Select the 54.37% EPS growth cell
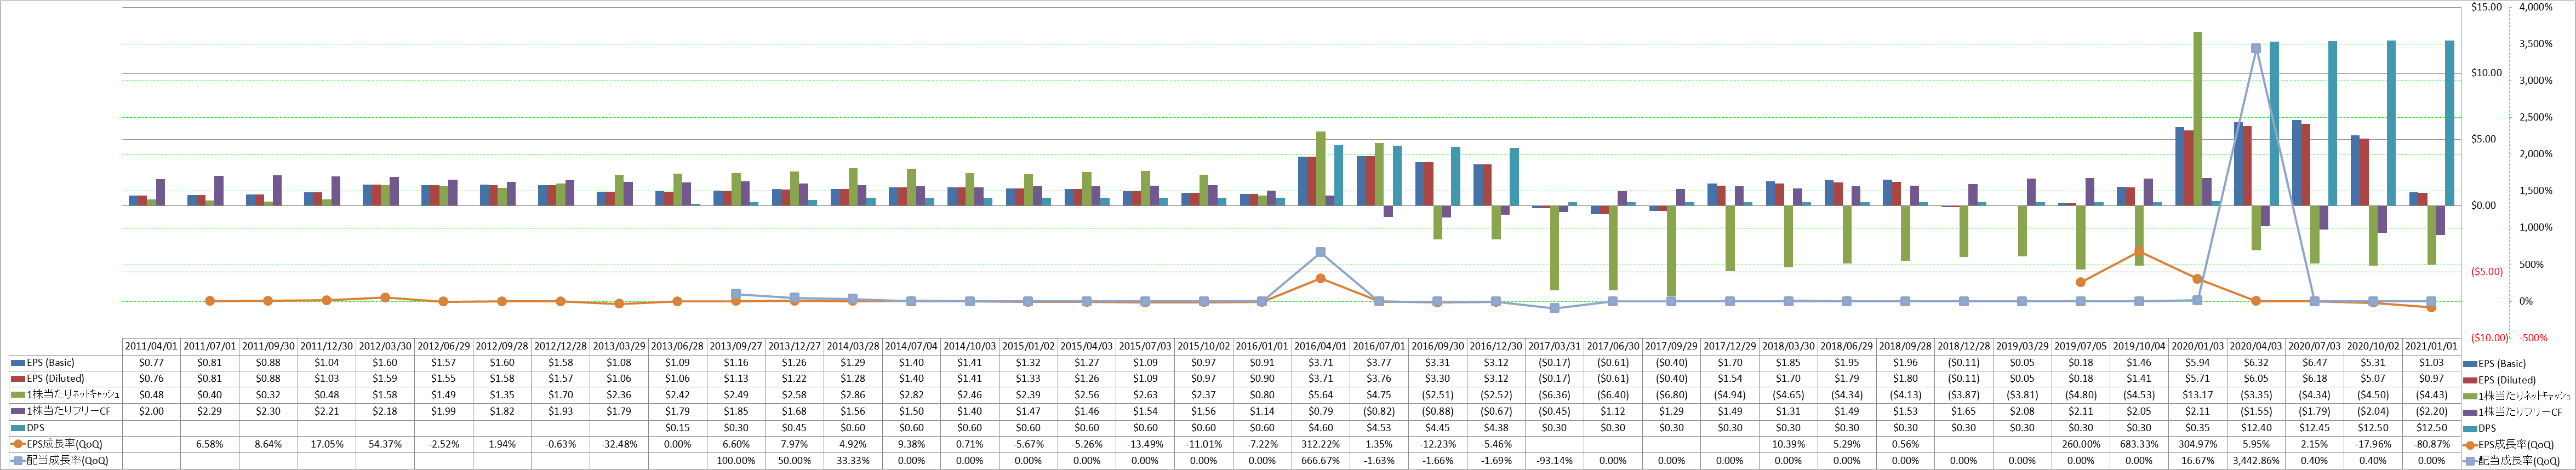 click(385, 444)
